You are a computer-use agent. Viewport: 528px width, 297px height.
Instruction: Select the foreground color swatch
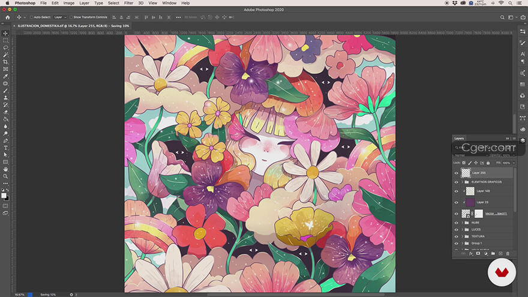click(4, 196)
